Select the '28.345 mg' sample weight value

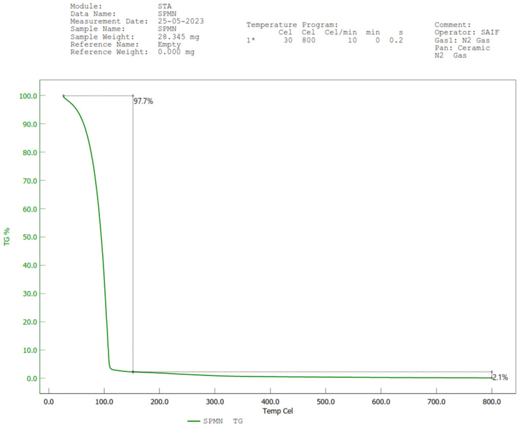coord(178,37)
